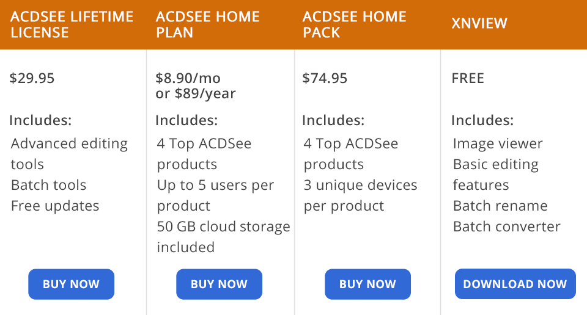Select the Free updates feature line
Screen dimensions: 587x315
tap(55, 206)
